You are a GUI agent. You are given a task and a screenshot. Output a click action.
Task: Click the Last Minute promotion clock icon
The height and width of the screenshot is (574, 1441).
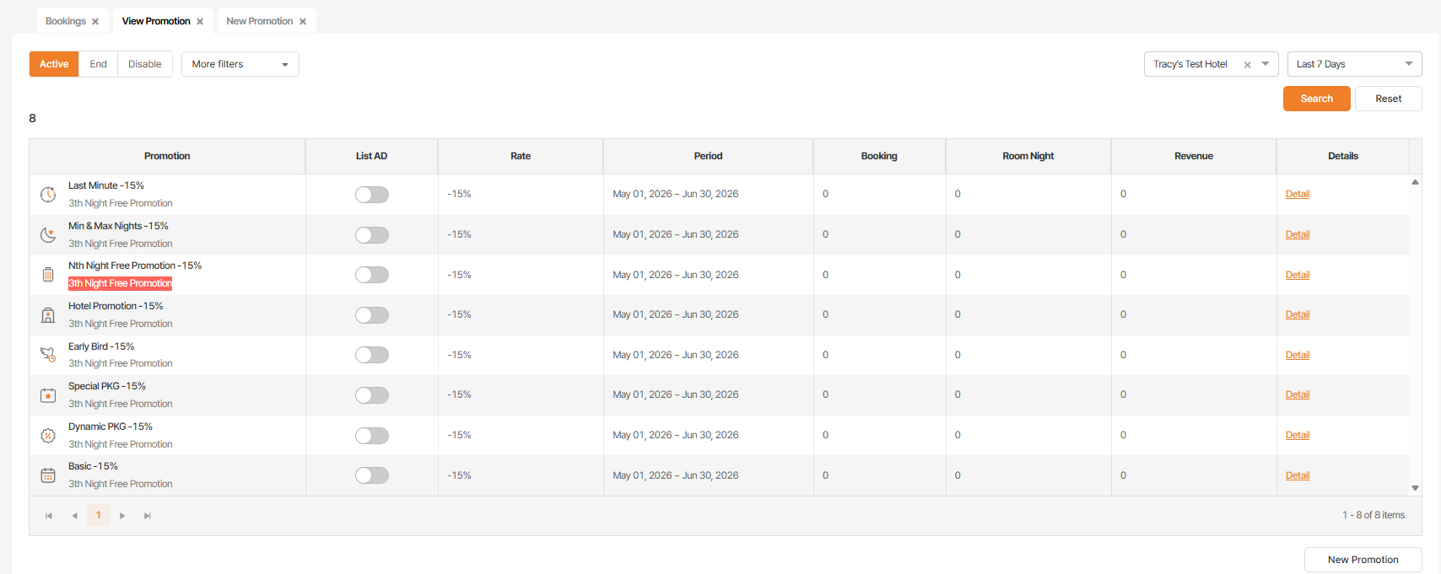click(48, 195)
